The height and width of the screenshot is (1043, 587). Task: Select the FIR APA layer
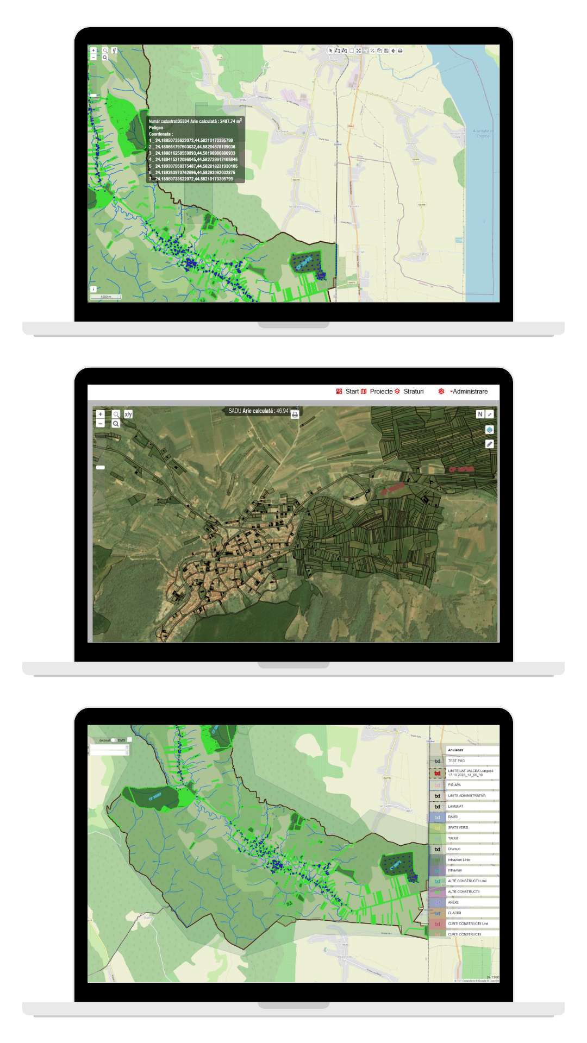(x=472, y=785)
